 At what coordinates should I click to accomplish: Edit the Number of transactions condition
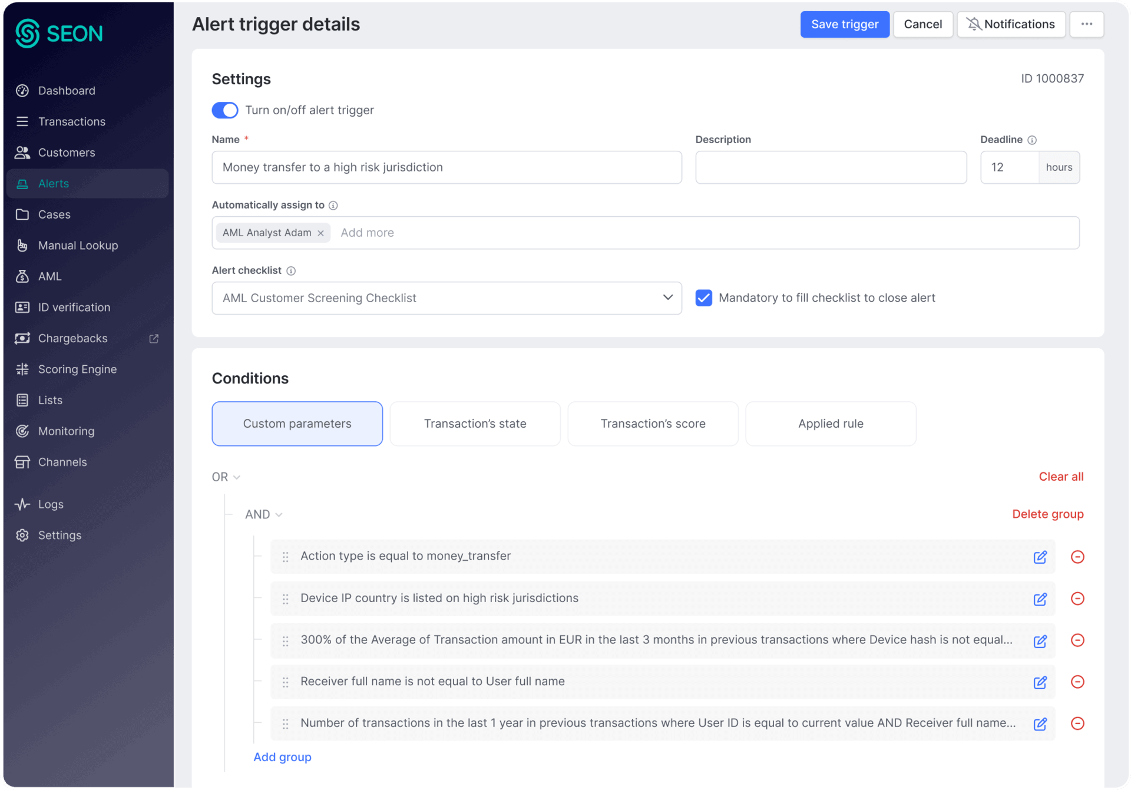point(1040,724)
